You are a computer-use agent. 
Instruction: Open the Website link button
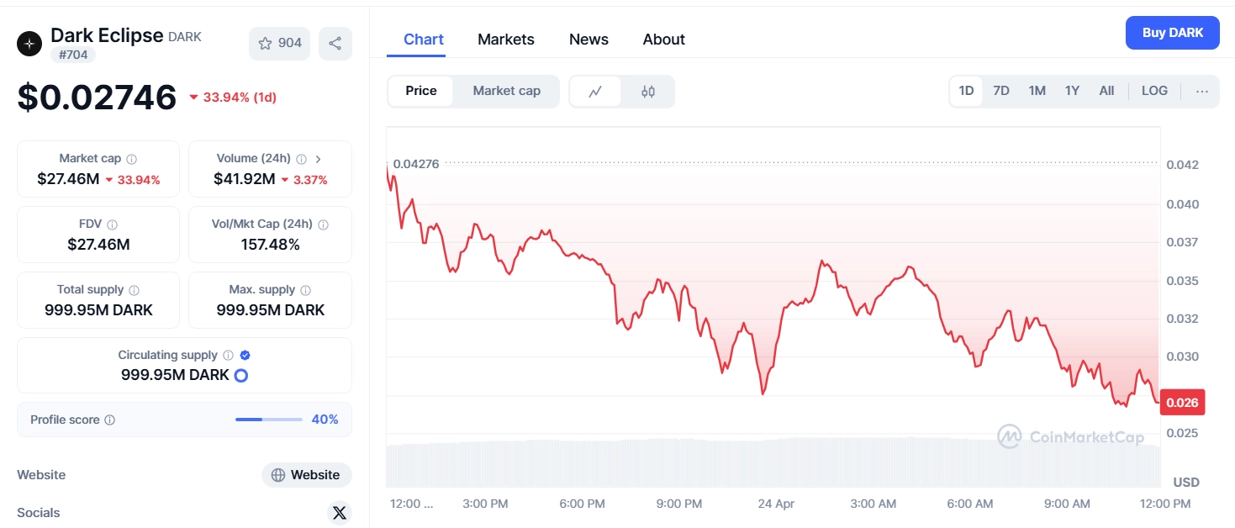(306, 475)
